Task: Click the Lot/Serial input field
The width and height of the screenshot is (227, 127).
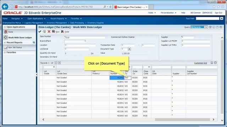Action: pyautogui.click(x=77, y=49)
